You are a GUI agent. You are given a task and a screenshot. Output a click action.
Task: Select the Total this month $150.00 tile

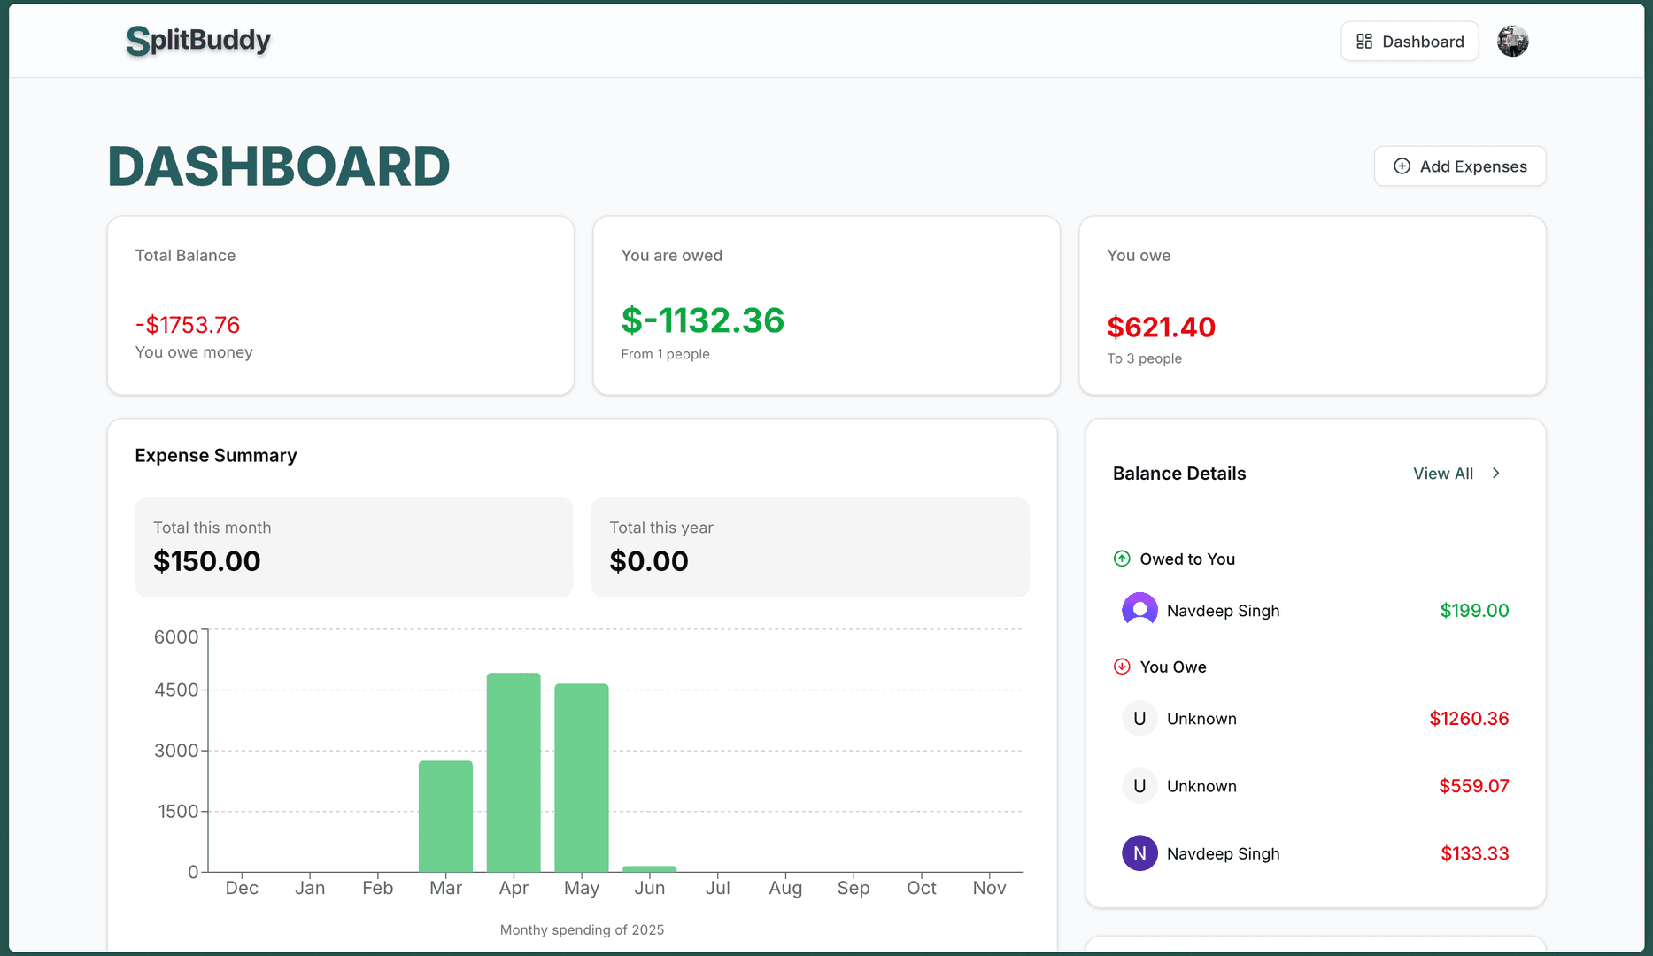coord(353,546)
